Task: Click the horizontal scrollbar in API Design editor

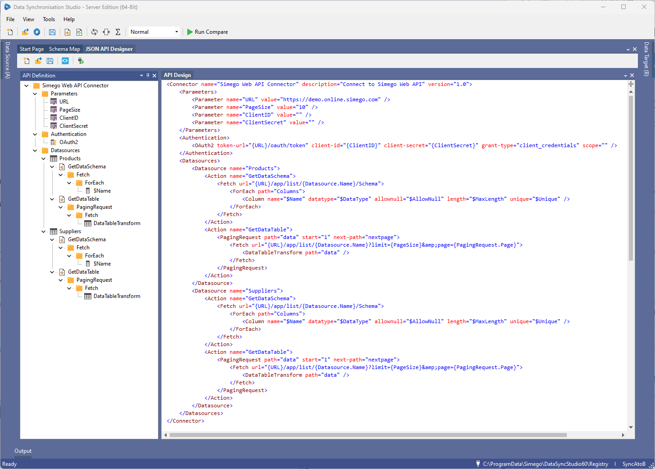Action: (x=368, y=435)
